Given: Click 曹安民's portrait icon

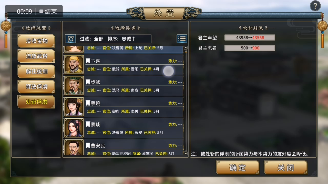Looking at the screenshot, I should [x=74, y=147].
